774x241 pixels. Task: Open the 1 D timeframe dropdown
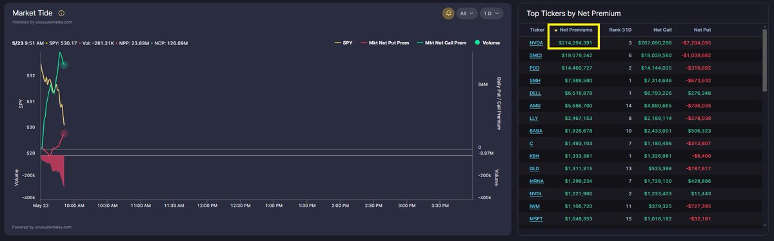coord(491,13)
